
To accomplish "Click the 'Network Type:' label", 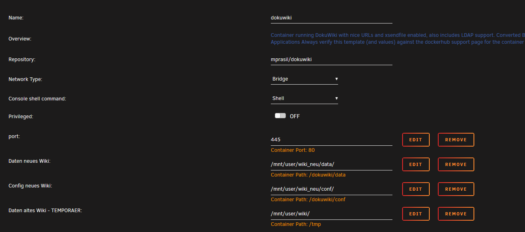I will point(25,79).
